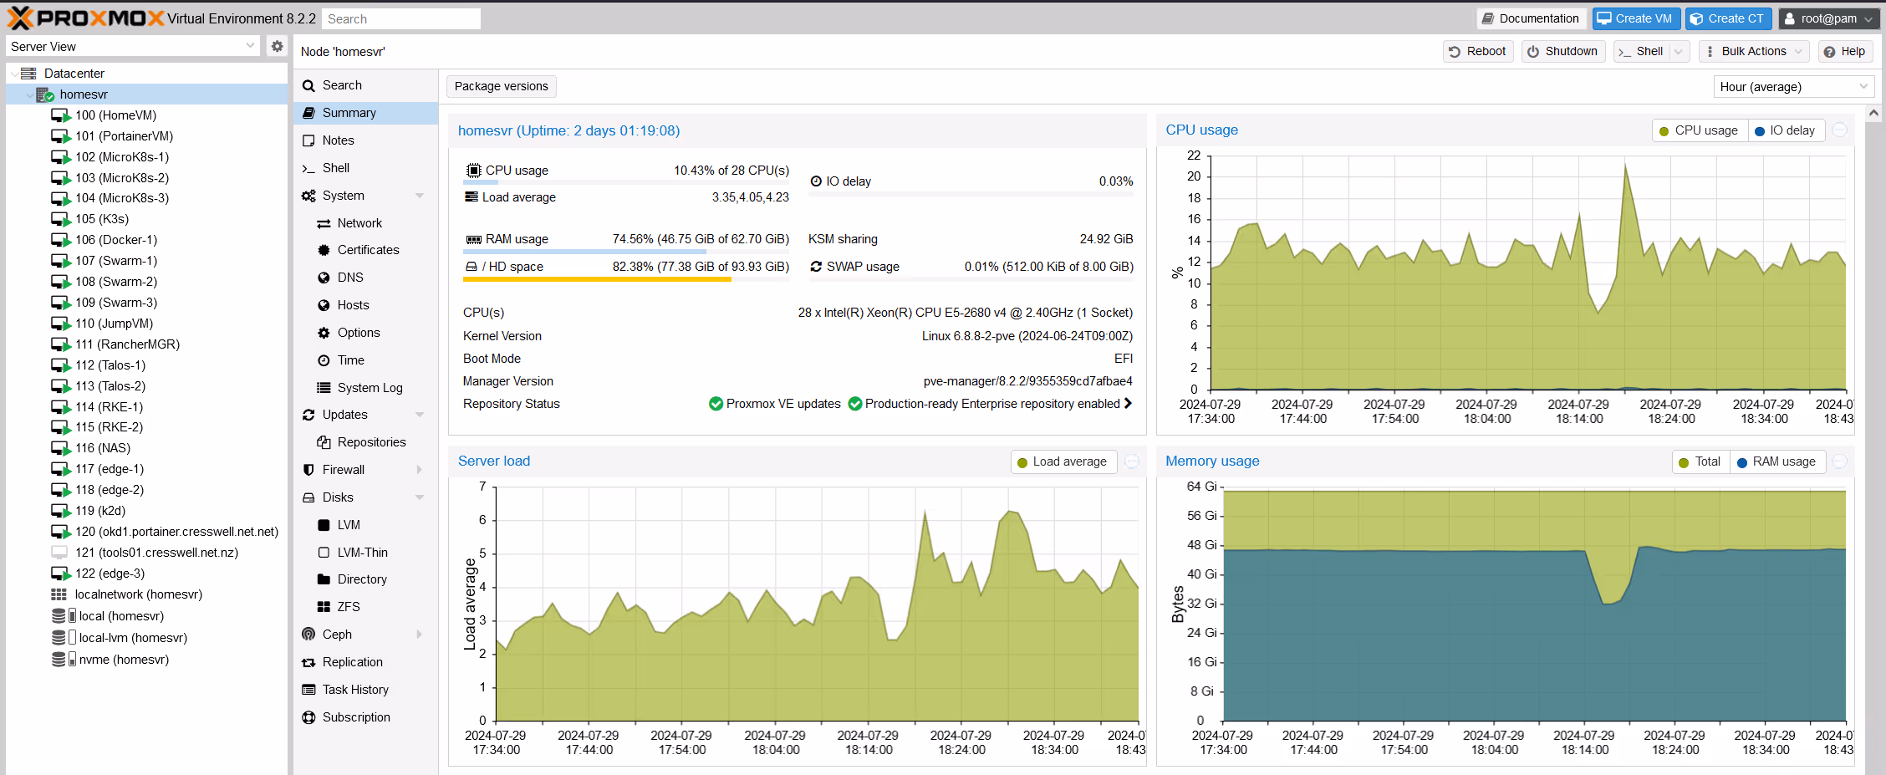1886x775 pixels.
Task: Click the Create VM button
Action: click(1635, 18)
